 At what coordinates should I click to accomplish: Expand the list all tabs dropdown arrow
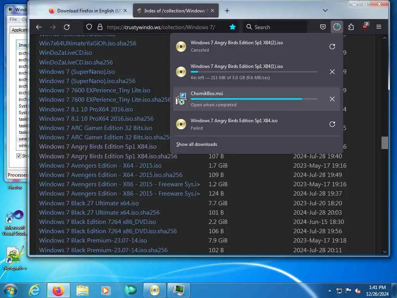pos(325,10)
